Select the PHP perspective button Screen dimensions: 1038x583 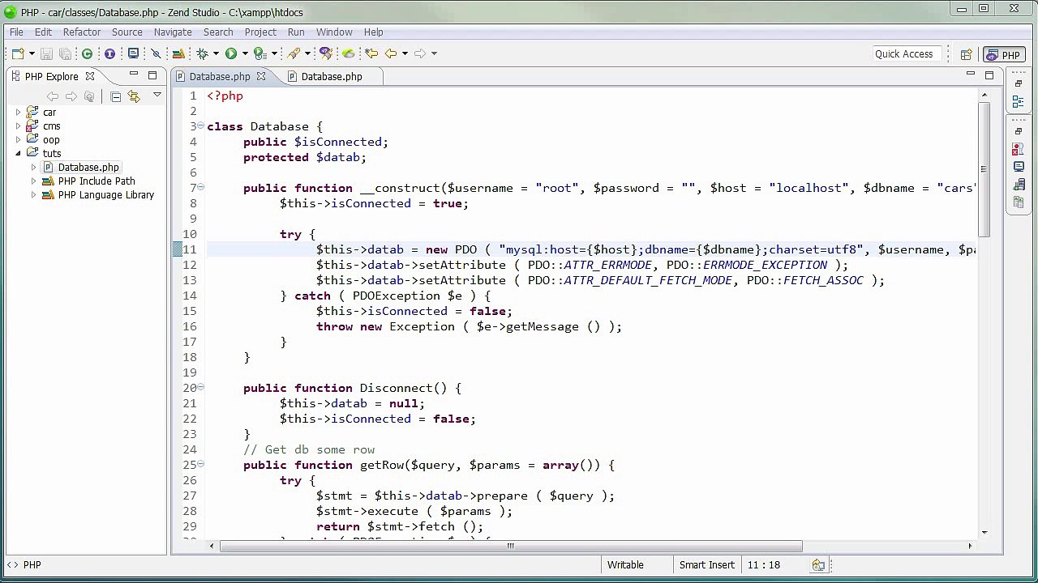click(1003, 55)
